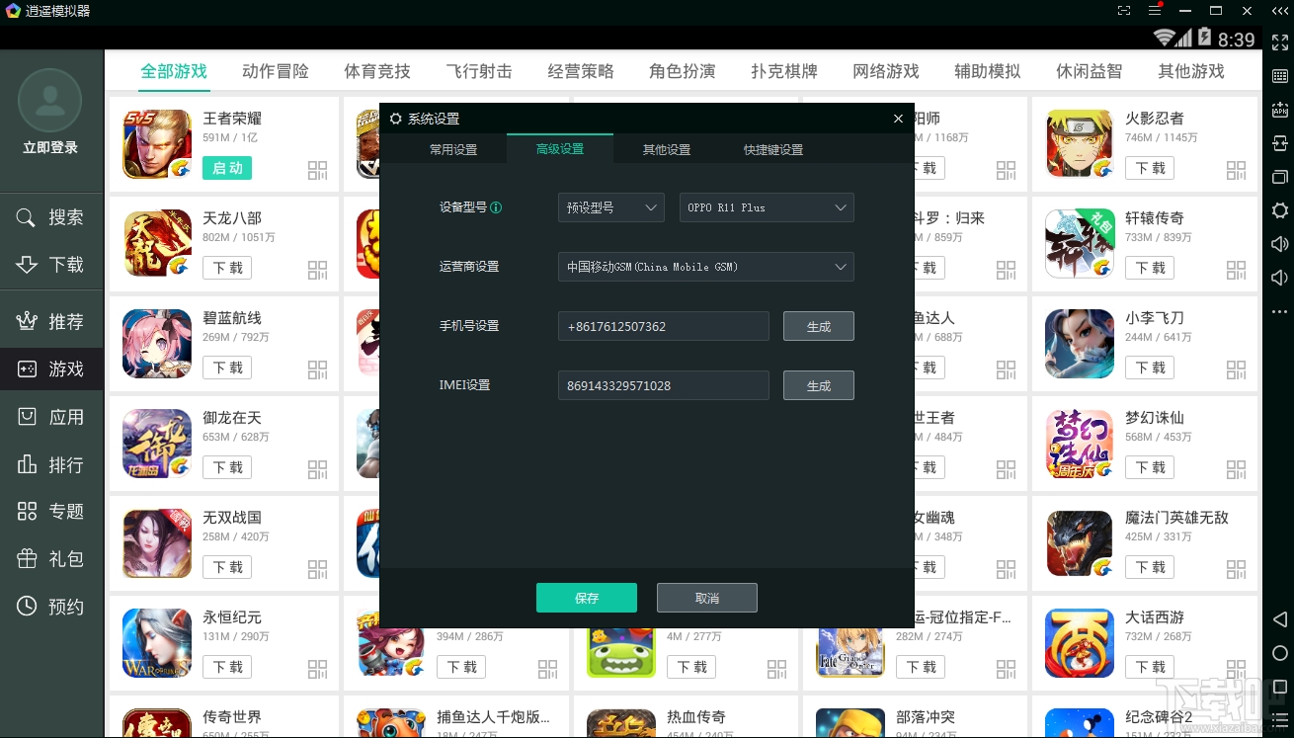Open the 快捷键设置 tab
The image size is (1294, 738).
coord(773,149)
